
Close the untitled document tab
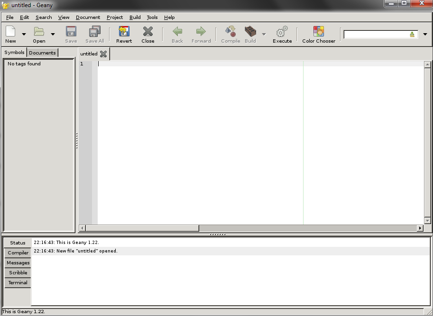[103, 54]
